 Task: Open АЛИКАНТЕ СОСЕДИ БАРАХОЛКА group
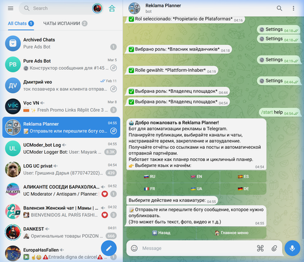pos(61,190)
